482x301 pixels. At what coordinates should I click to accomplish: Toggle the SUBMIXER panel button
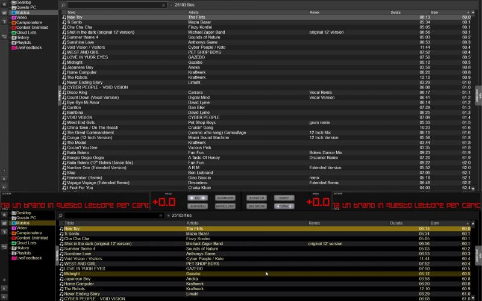(x=225, y=198)
